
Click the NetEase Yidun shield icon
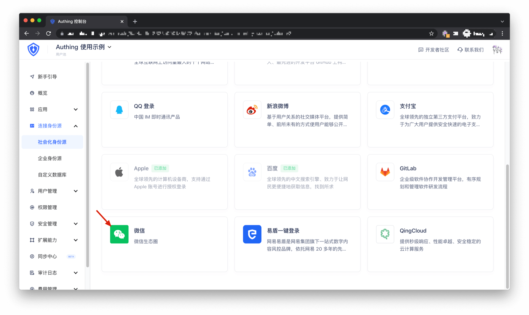pyautogui.click(x=252, y=234)
